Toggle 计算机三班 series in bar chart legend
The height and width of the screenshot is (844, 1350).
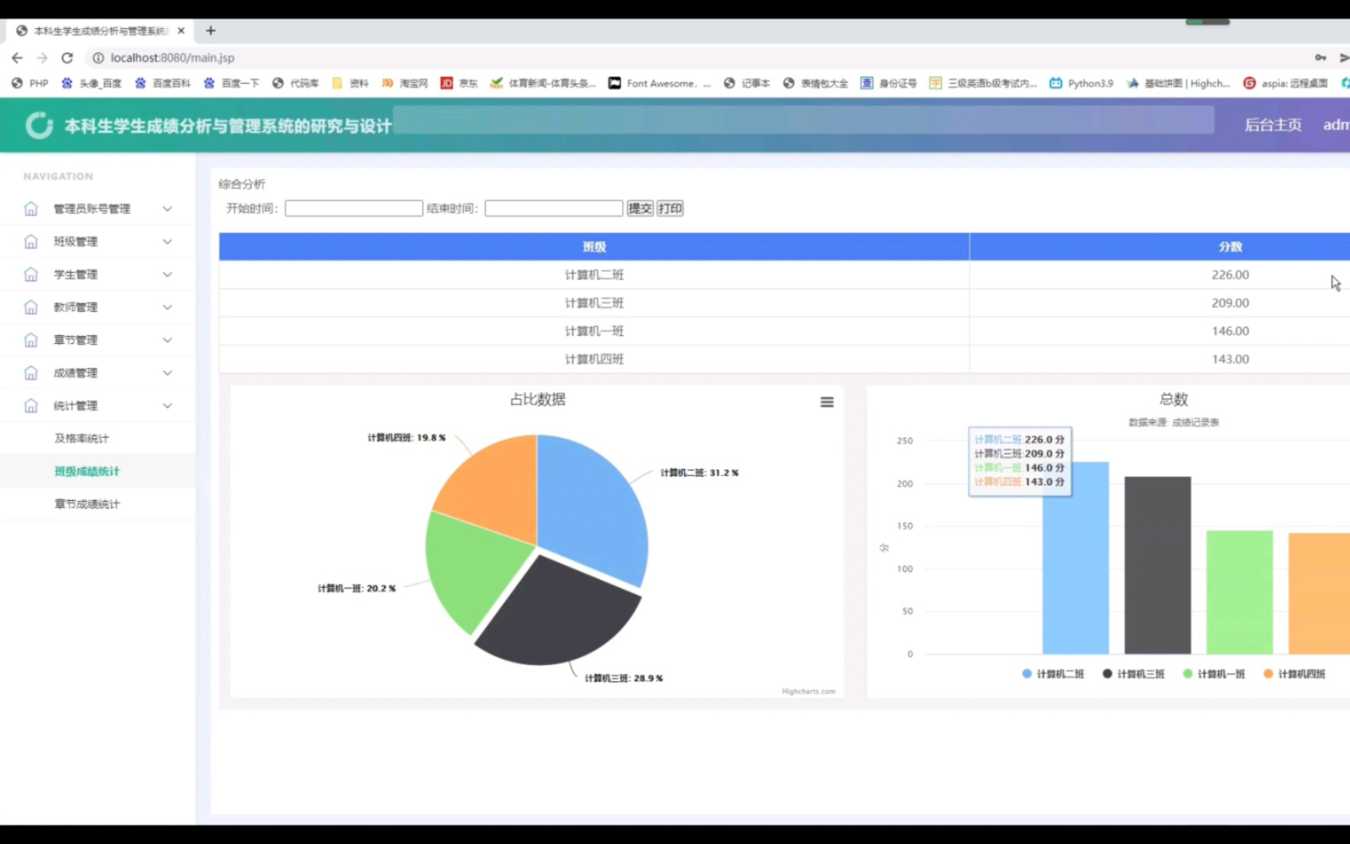pyautogui.click(x=1134, y=674)
